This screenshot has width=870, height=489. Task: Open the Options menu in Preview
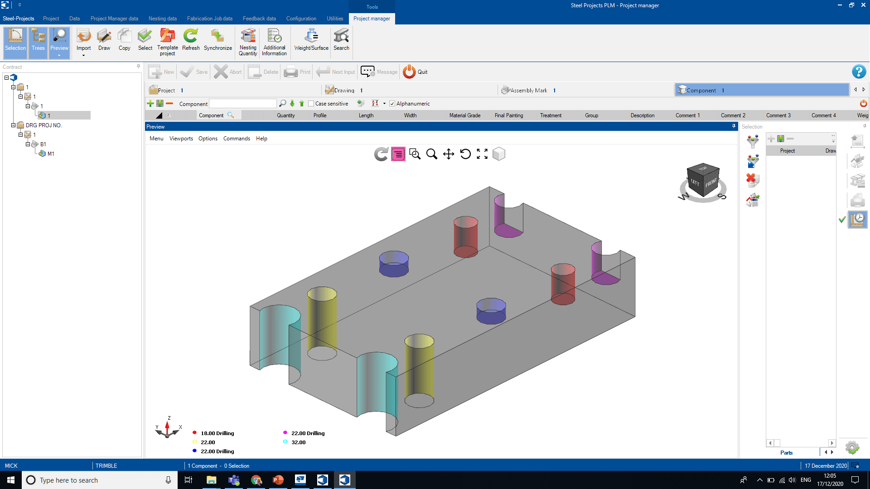click(x=208, y=139)
